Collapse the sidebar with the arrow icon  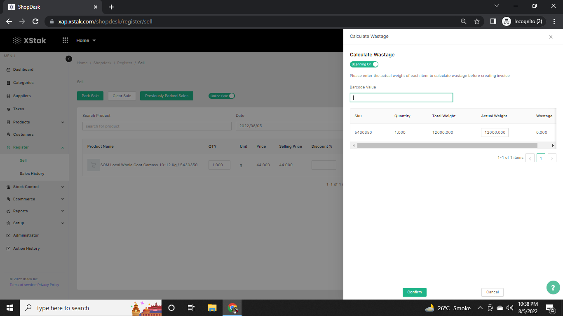point(69,59)
